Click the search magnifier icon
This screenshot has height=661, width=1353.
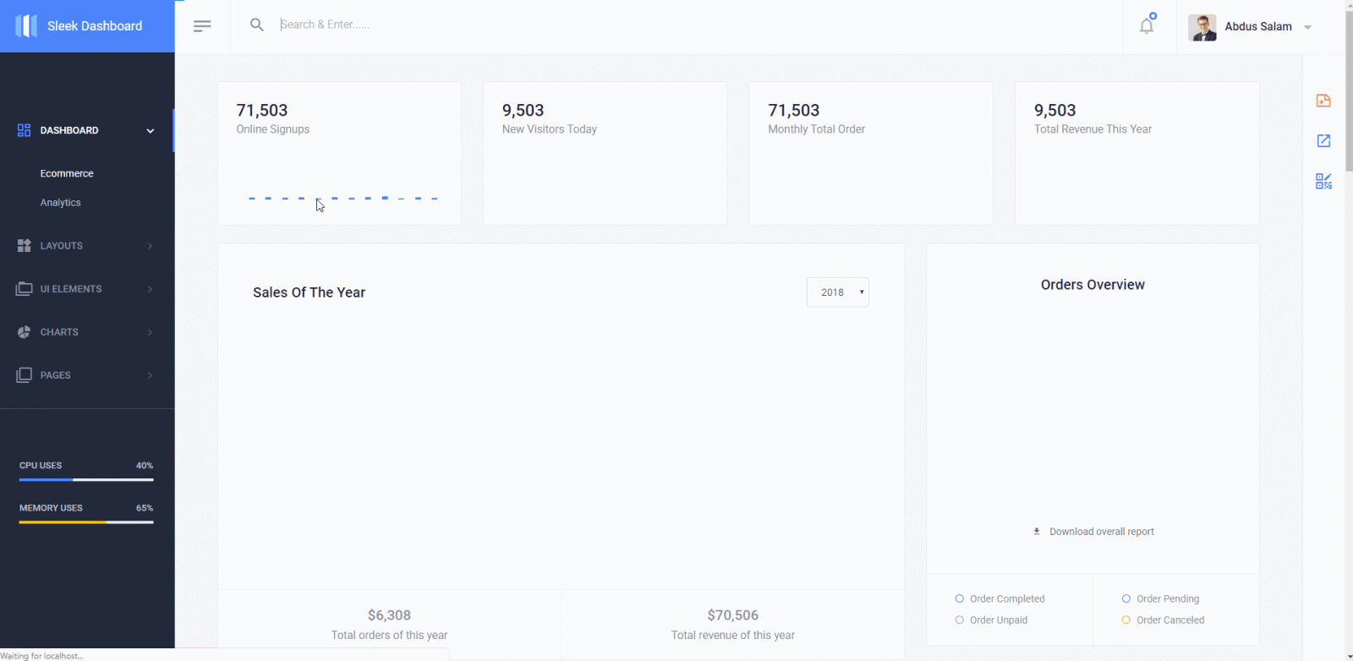click(x=257, y=25)
